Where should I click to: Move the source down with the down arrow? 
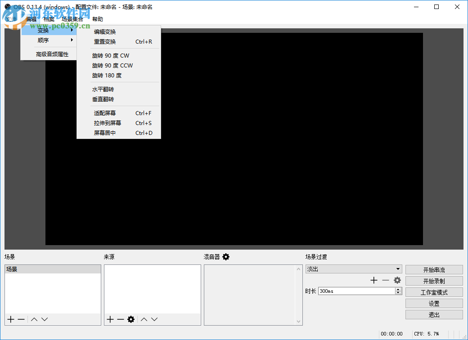point(154,319)
